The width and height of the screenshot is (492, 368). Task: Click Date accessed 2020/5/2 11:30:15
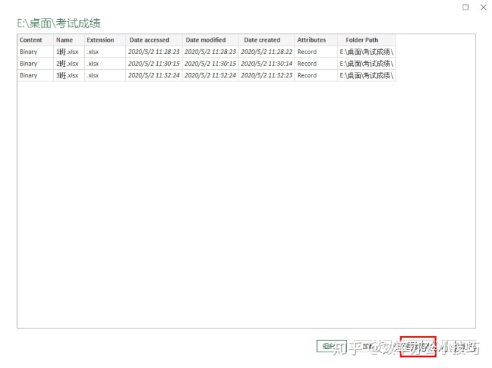pos(154,64)
